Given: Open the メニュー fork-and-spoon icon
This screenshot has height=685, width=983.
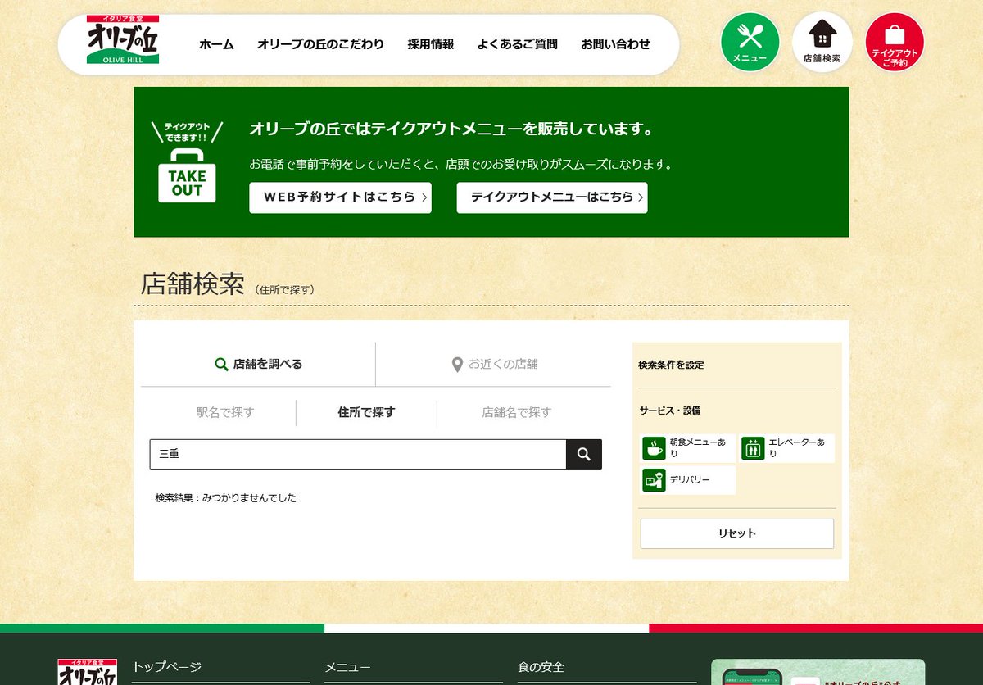Looking at the screenshot, I should (750, 42).
